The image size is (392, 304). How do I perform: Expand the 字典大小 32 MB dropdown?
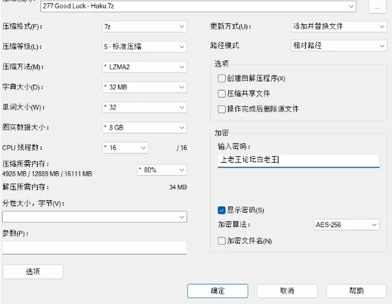point(145,87)
